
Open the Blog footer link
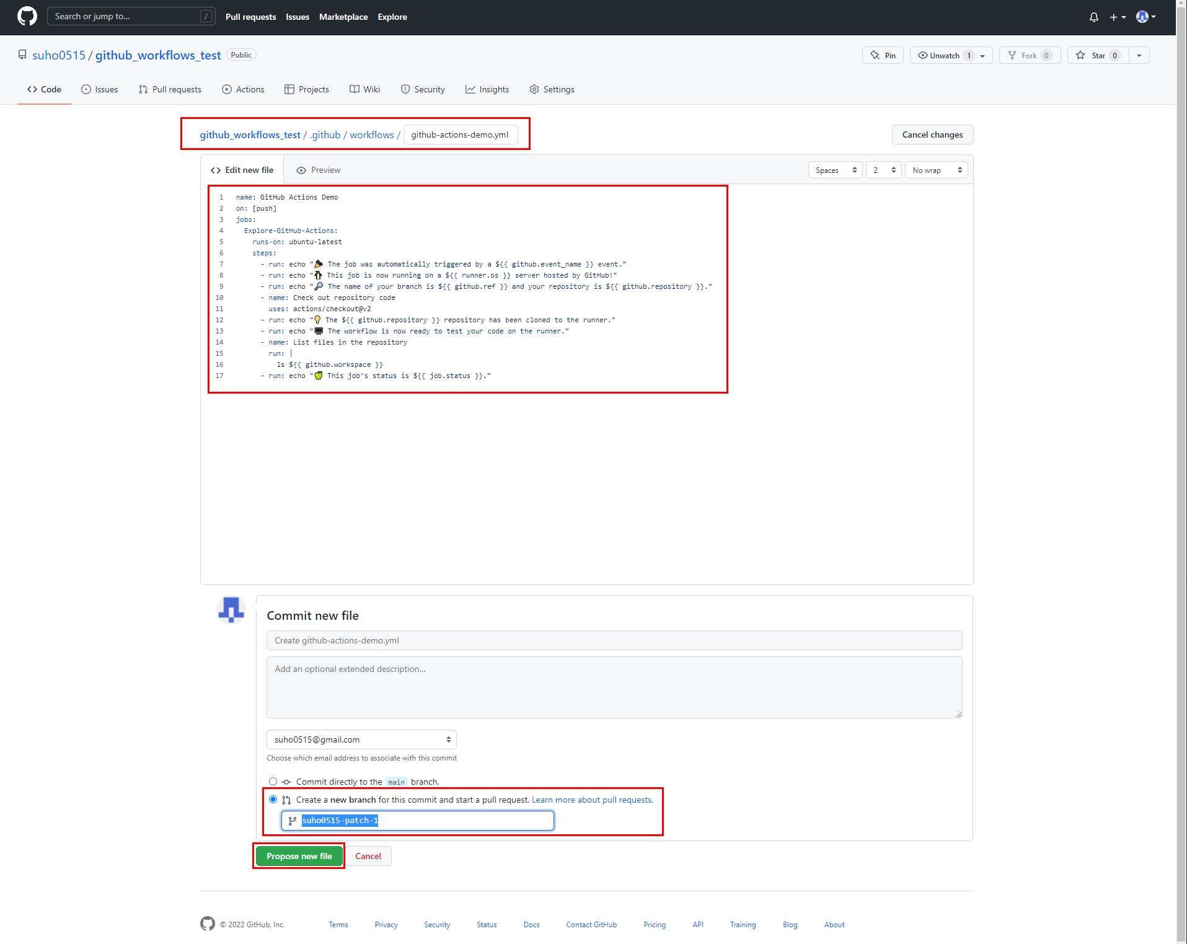(790, 924)
